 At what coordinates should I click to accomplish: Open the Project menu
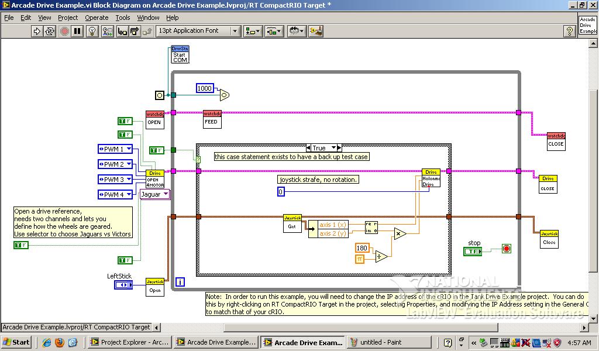68,18
